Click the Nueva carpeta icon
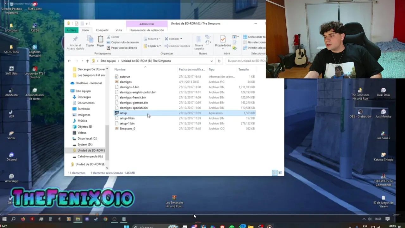Image resolution: width=405 pixels, height=228 pixels. click(199, 39)
